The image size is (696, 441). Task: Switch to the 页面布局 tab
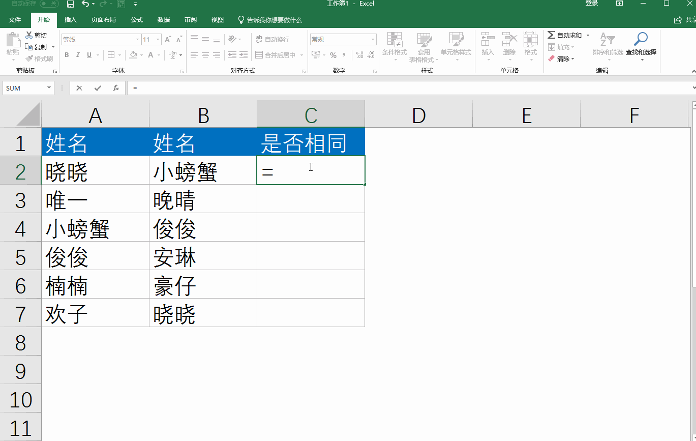(x=104, y=20)
